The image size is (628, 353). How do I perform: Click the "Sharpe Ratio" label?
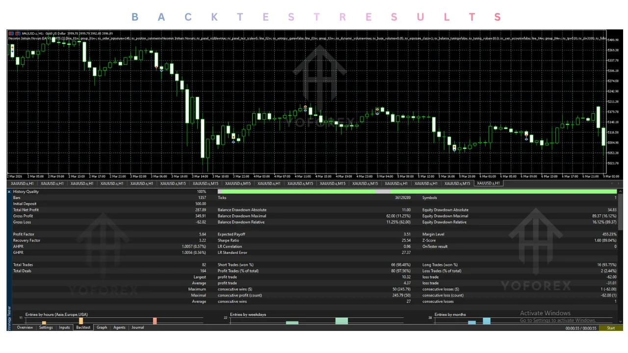pos(228,240)
